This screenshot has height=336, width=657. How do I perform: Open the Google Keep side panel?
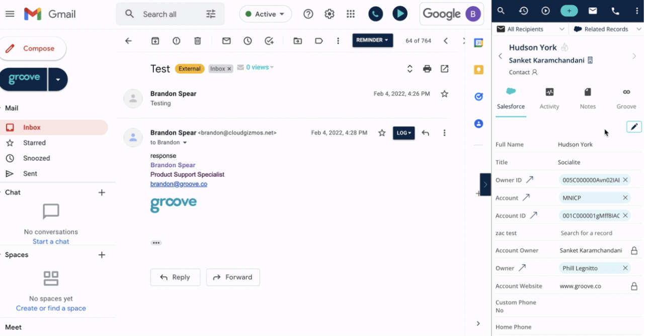coord(478,69)
